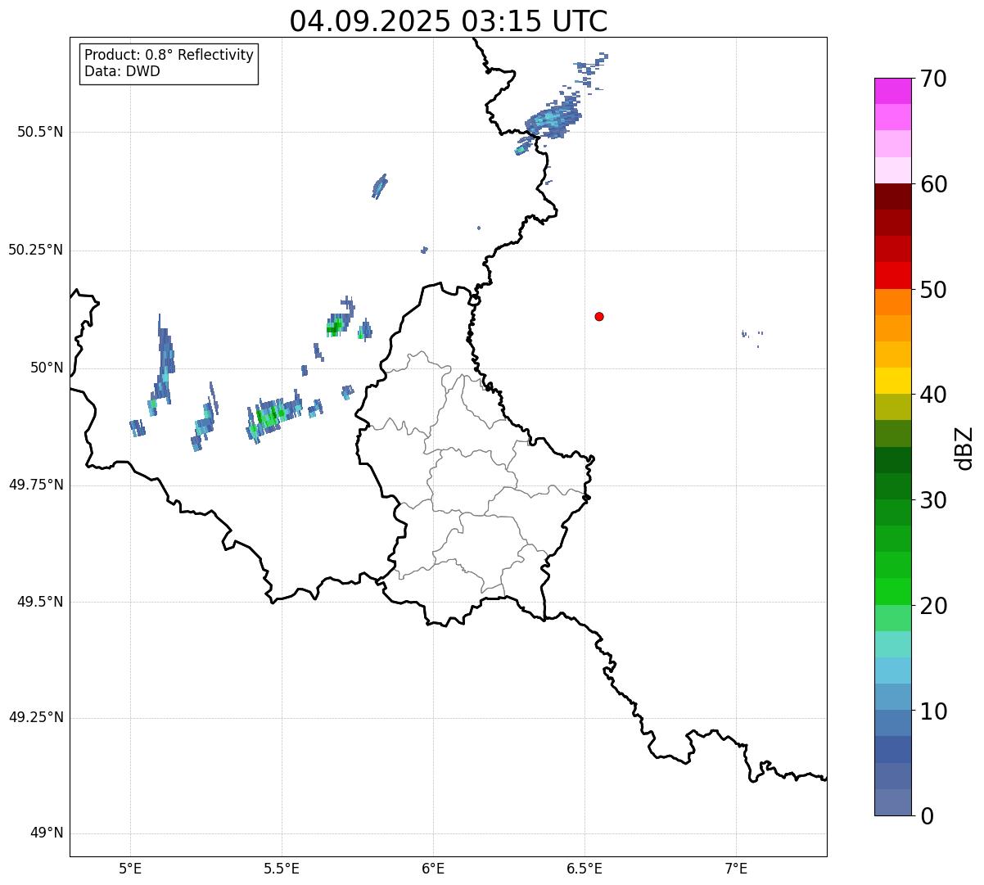Click the 49.75°N latitude label
Image resolution: width=984 pixels, height=885 pixels.
click(36, 485)
